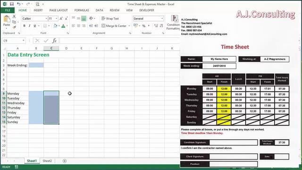The image size is (302, 170).
Task: Increase font size with large A icon
Action: (61, 18)
